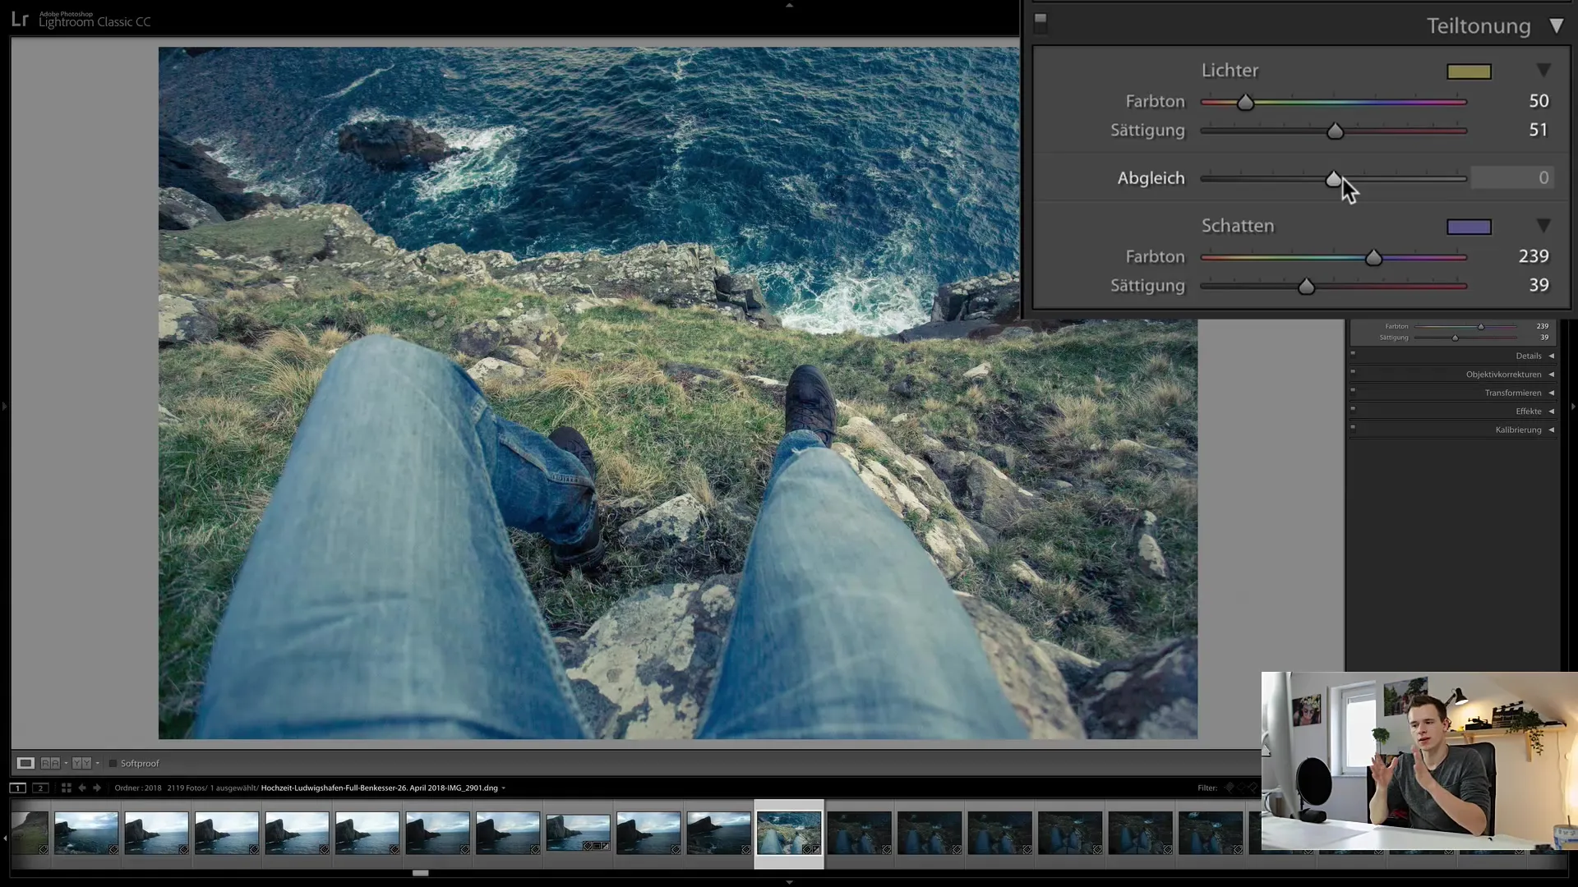Click the Abgleich label

[1151, 178]
